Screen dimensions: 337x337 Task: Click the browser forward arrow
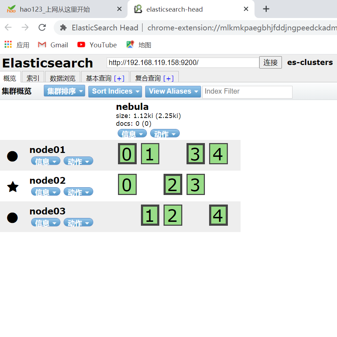tap(25, 27)
